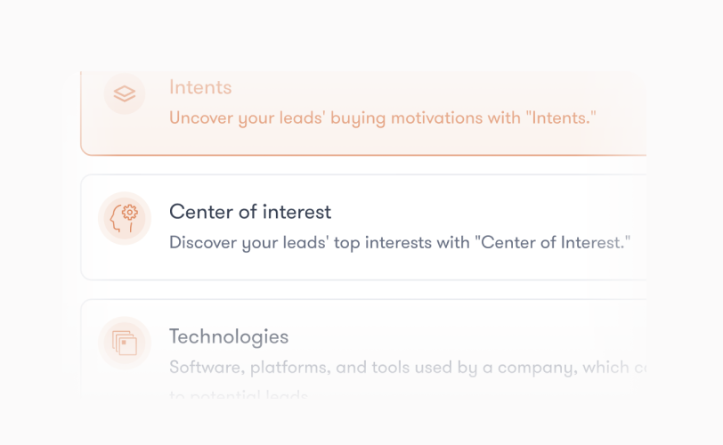The image size is (723, 445).
Task: Open the Center of interest title
Action: pyautogui.click(x=250, y=212)
